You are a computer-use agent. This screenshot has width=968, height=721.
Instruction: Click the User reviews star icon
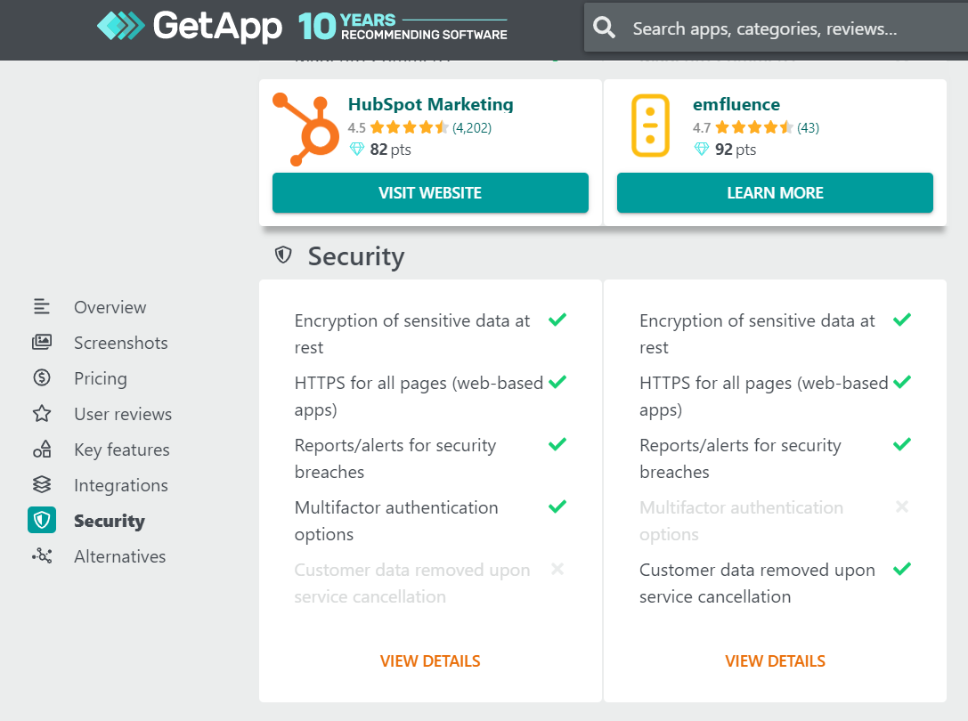tap(42, 413)
